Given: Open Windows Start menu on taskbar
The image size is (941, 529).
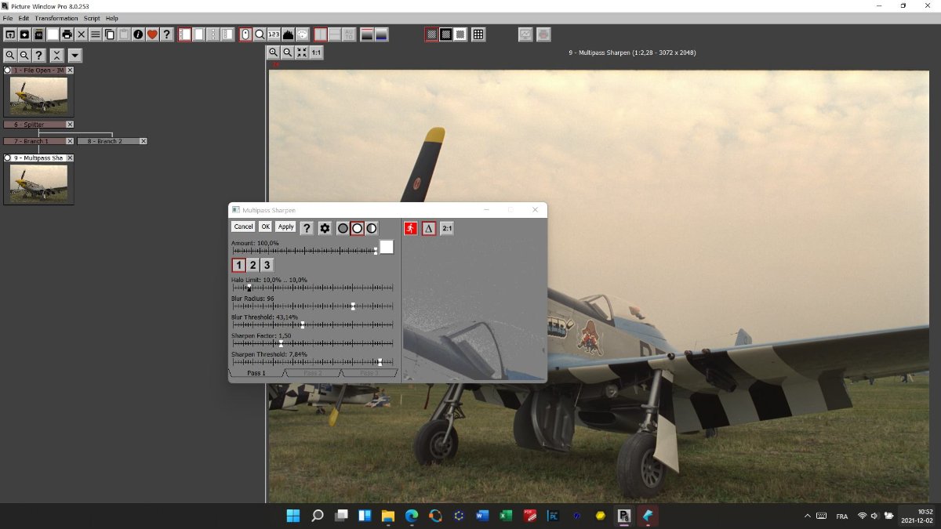Looking at the screenshot, I should (293, 516).
